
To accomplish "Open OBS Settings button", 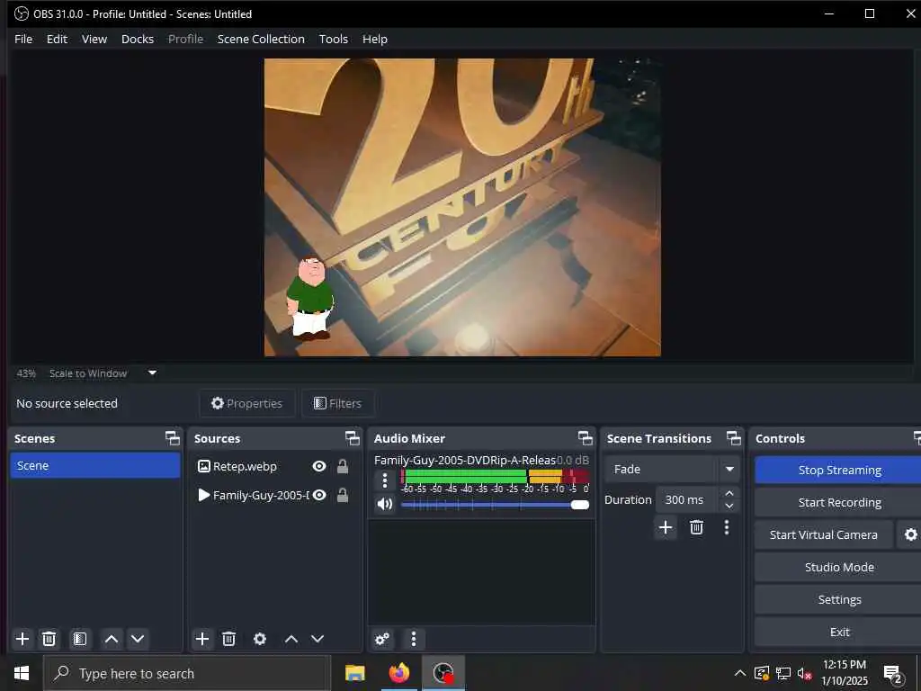I will (x=839, y=599).
